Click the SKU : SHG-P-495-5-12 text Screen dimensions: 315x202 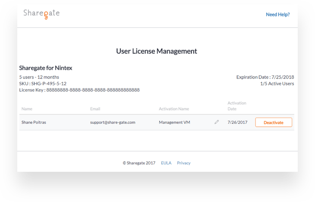(43, 84)
